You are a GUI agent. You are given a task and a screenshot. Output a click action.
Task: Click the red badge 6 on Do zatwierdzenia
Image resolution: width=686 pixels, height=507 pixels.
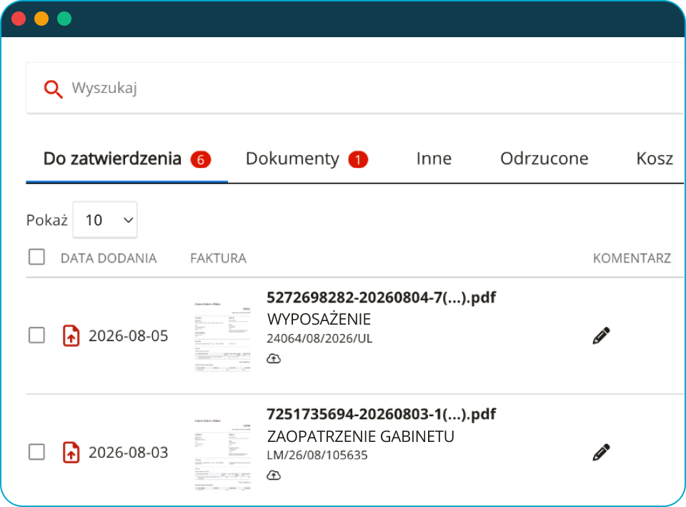[201, 159]
